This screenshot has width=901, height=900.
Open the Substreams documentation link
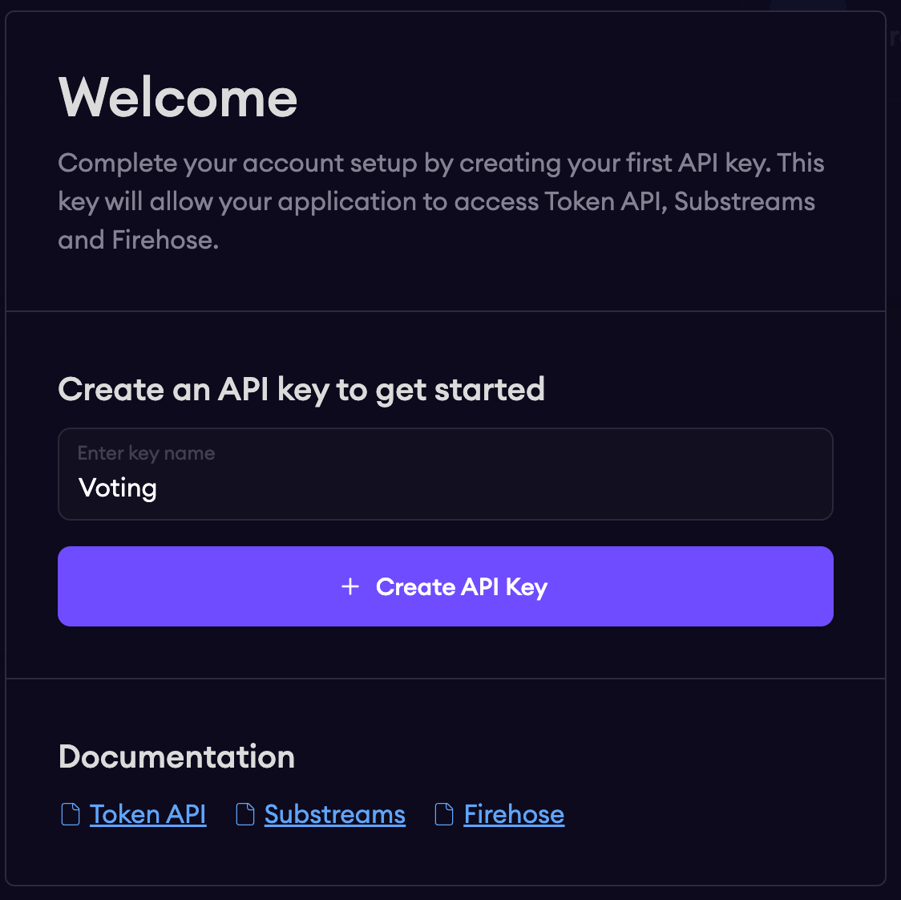coord(335,814)
